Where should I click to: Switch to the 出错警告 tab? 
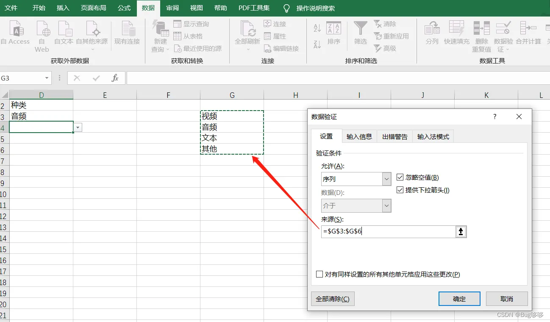click(x=395, y=136)
